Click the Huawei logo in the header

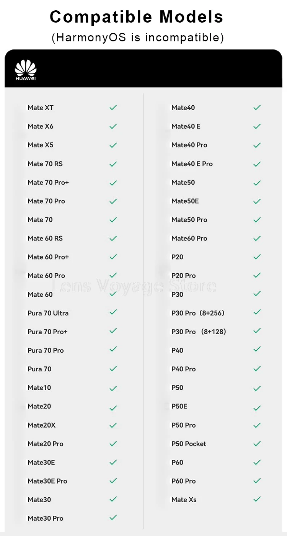(x=26, y=70)
